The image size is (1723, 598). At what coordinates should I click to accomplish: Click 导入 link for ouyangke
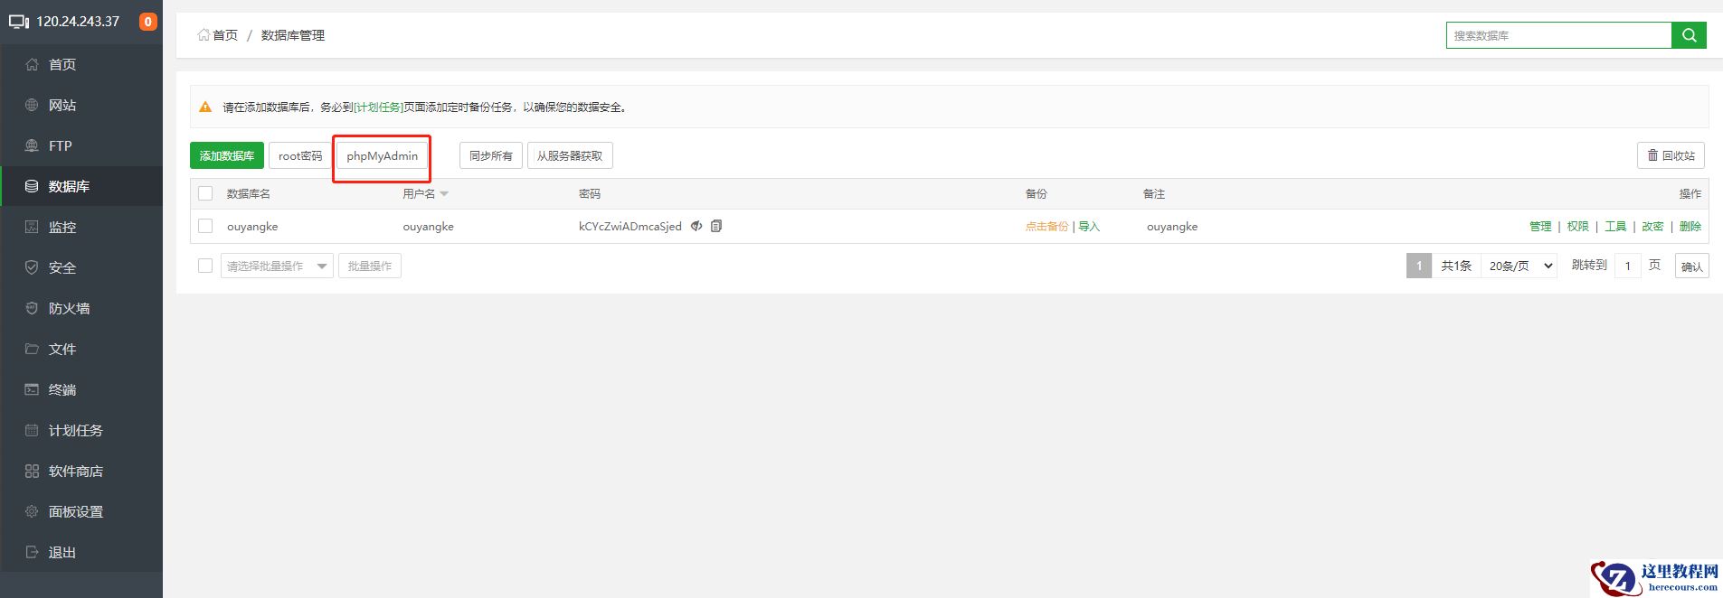[x=1089, y=226]
